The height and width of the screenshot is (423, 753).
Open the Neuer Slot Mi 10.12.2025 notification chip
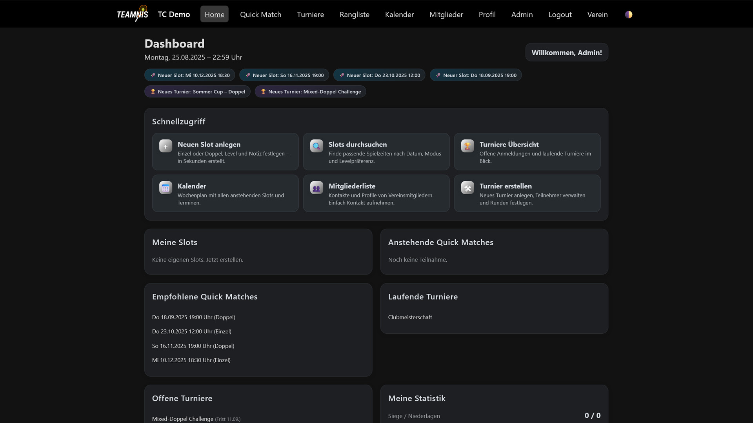pos(190,75)
